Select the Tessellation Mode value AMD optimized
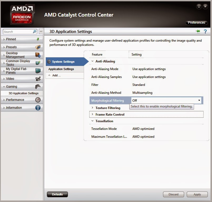 click(143, 129)
